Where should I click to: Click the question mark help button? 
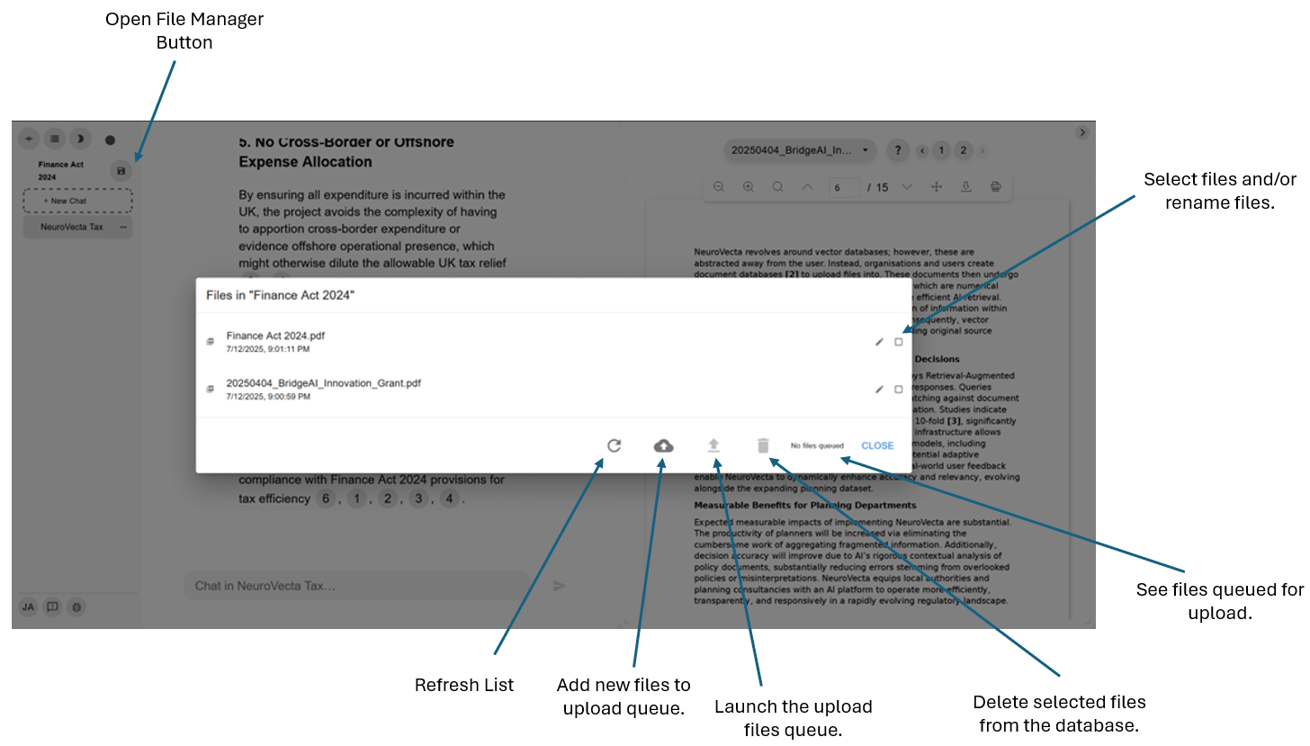(897, 150)
